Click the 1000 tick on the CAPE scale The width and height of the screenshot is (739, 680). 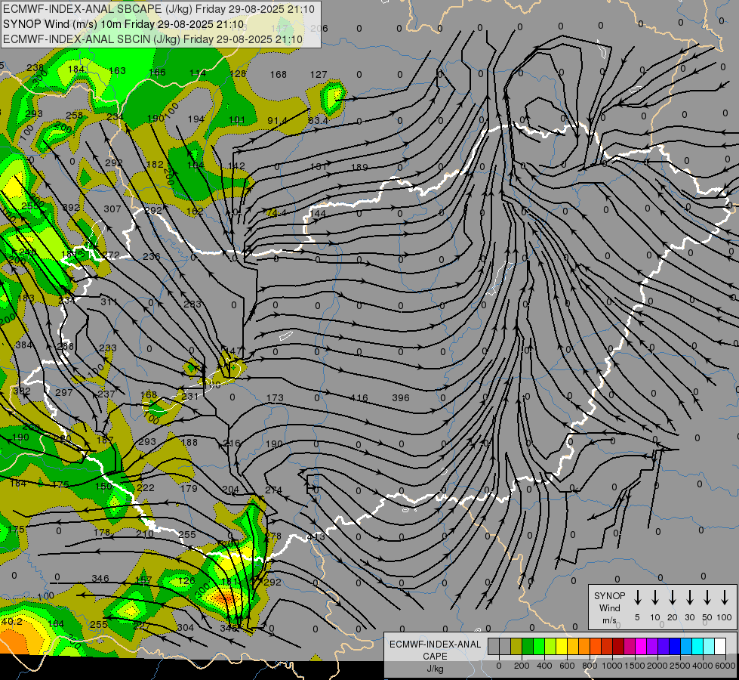pyautogui.click(x=612, y=666)
